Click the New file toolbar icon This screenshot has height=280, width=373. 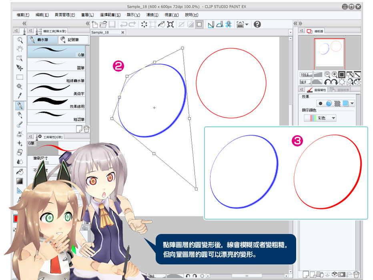point(95,24)
